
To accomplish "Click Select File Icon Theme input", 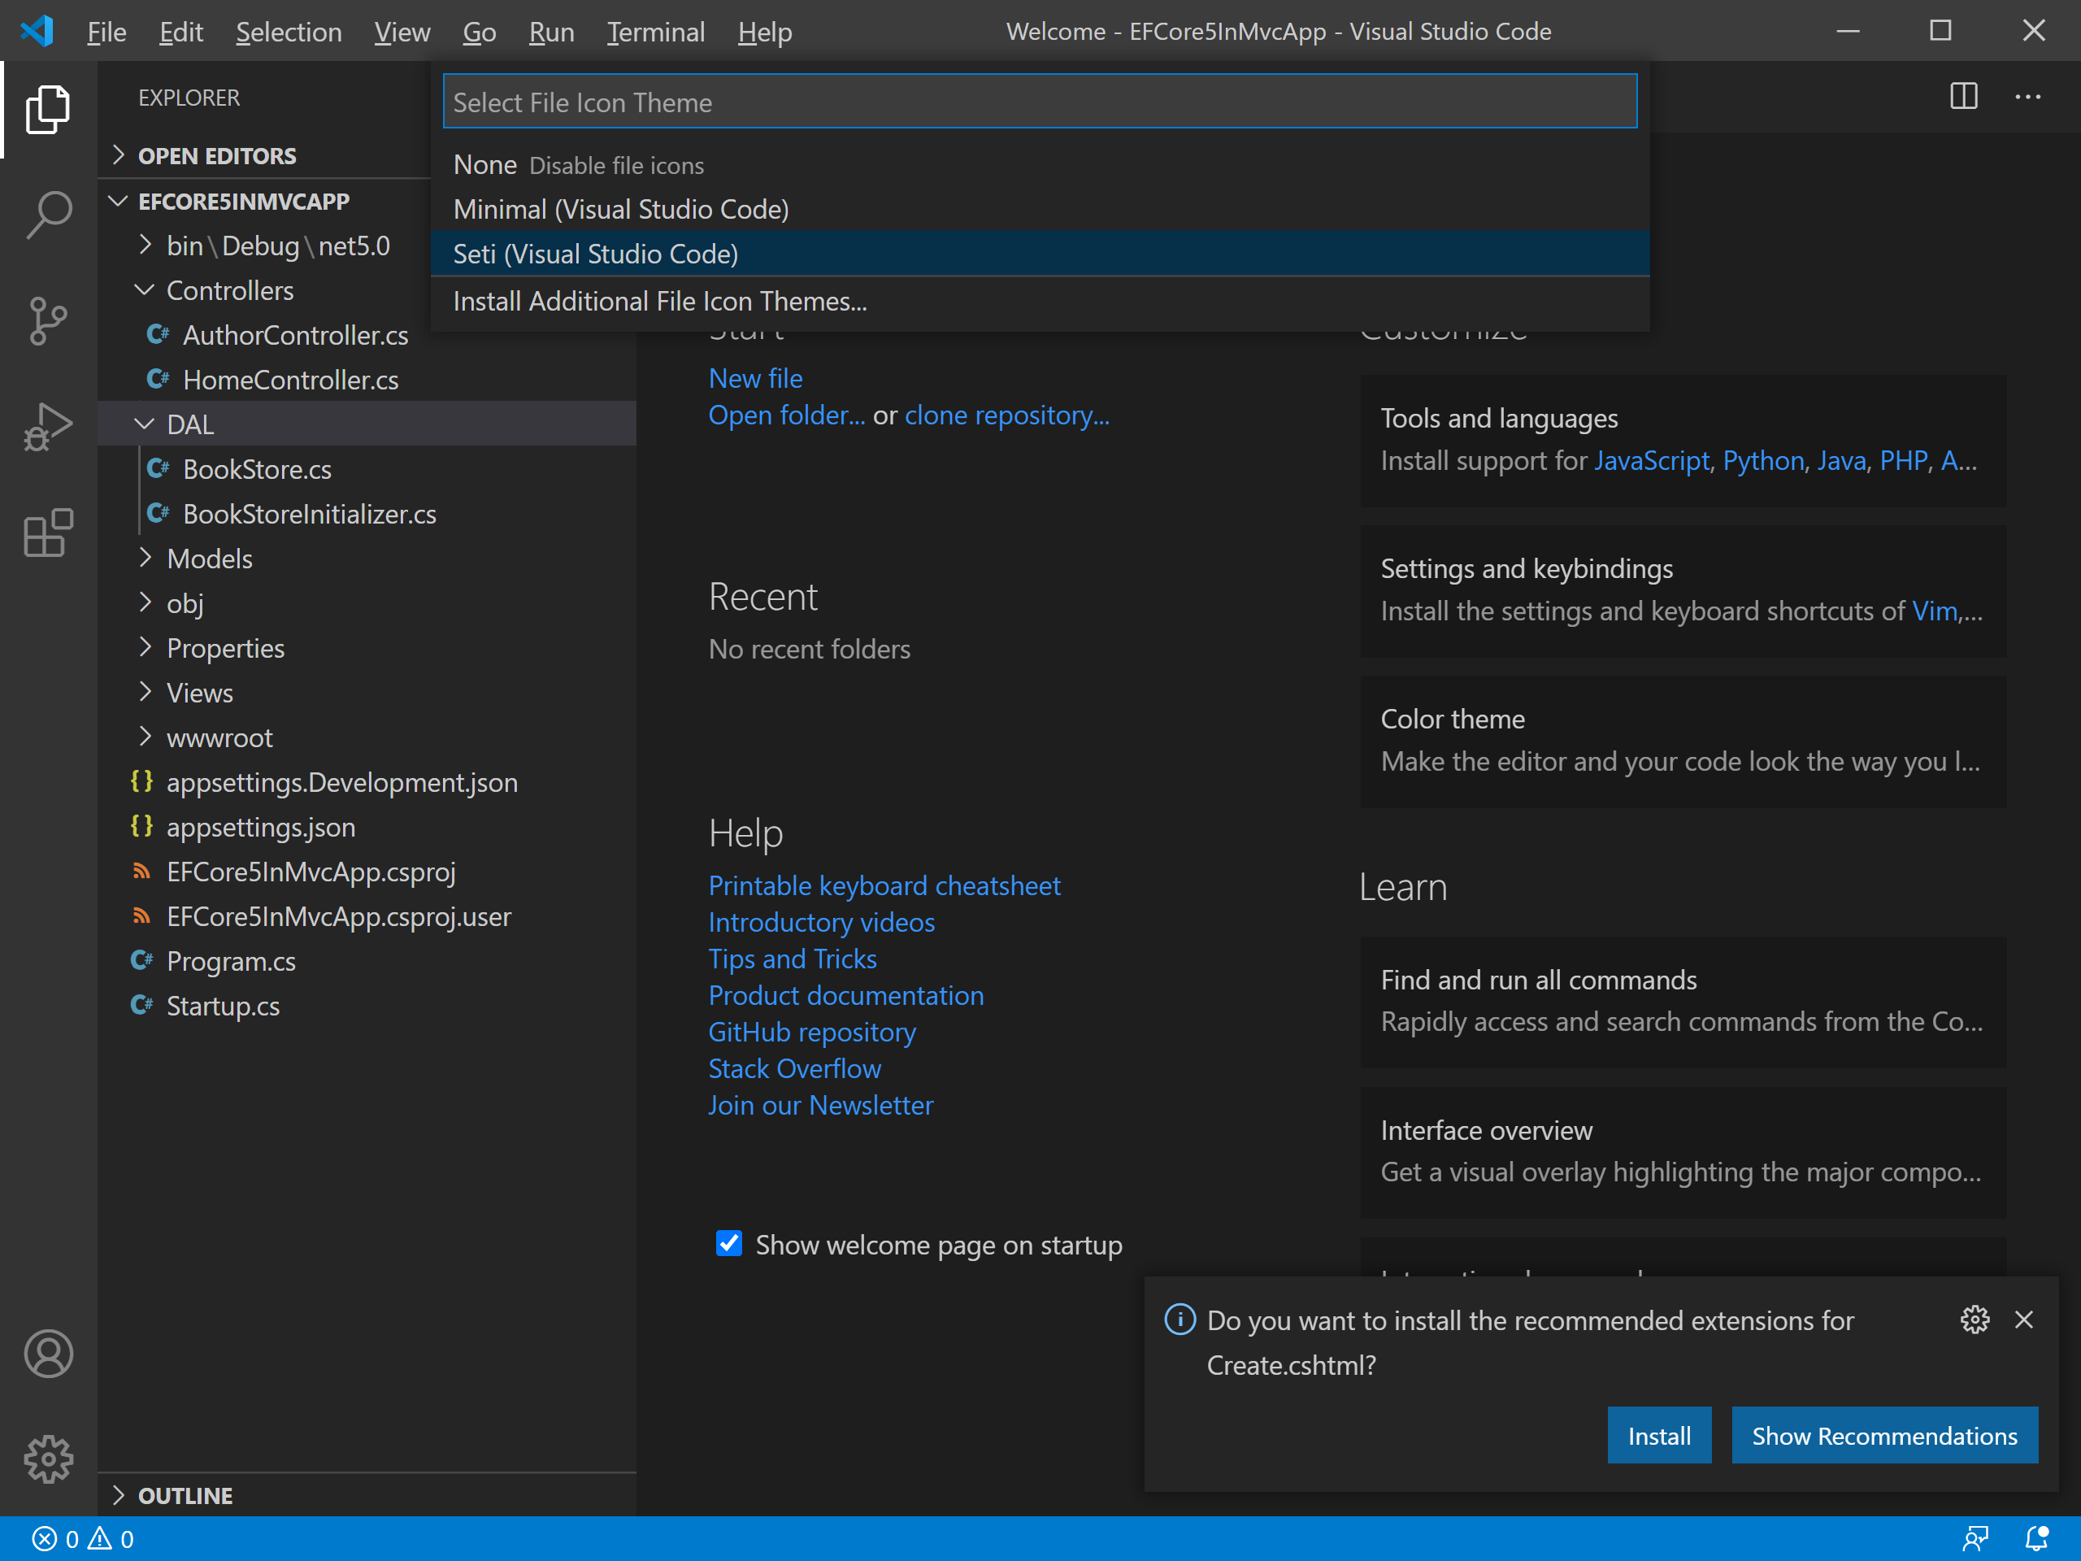I will click(1040, 102).
